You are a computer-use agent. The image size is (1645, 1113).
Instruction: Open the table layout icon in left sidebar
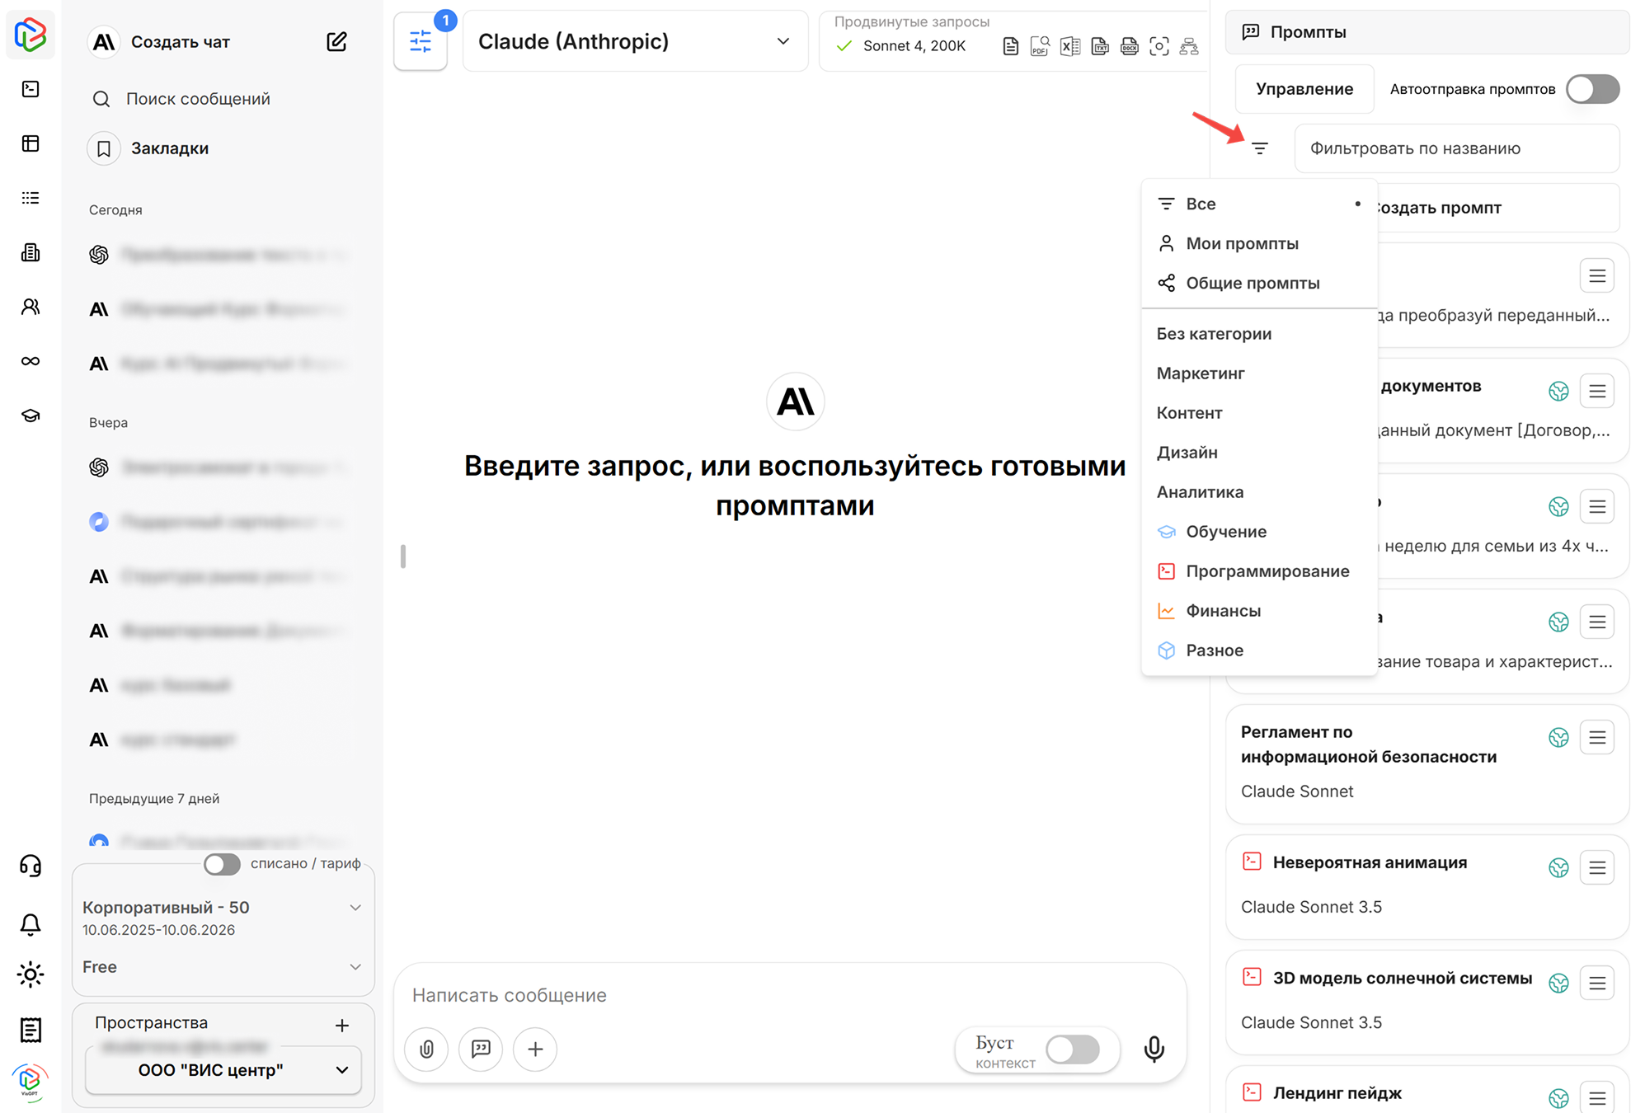[31, 143]
